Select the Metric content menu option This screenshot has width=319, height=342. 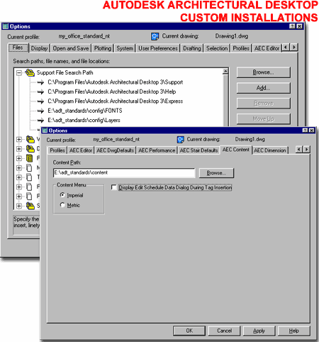[x=70, y=205]
